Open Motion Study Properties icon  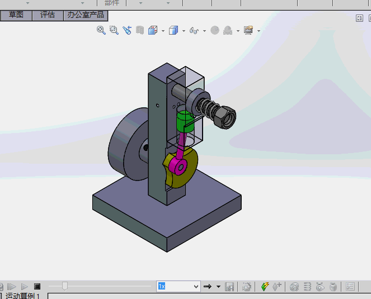[350, 287]
